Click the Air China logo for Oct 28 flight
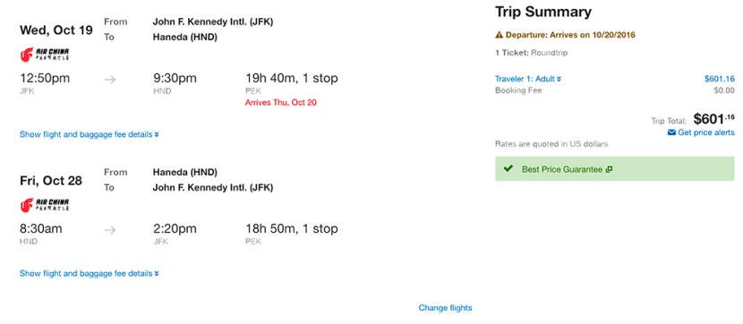The width and height of the screenshot is (743, 324). tap(45, 205)
